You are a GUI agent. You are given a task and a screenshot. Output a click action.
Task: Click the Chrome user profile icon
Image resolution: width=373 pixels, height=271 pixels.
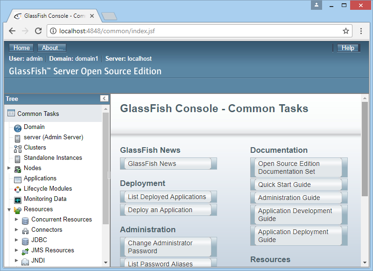click(317, 5)
